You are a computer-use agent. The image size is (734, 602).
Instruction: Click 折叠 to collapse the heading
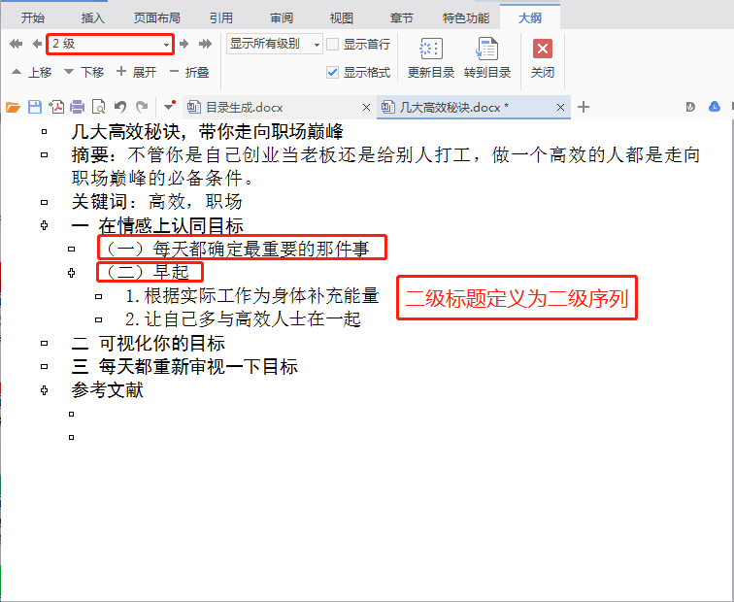coord(189,72)
